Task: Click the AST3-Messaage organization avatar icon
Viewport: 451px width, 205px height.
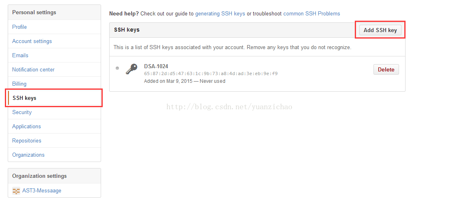Action: [16, 191]
